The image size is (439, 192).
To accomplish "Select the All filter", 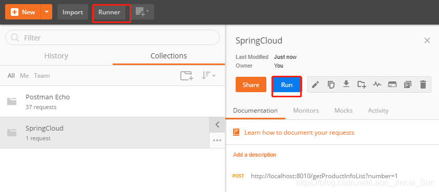I will (x=11, y=76).
